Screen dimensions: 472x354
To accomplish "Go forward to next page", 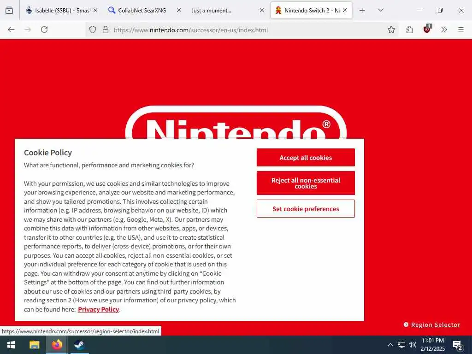I will [x=28, y=29].
